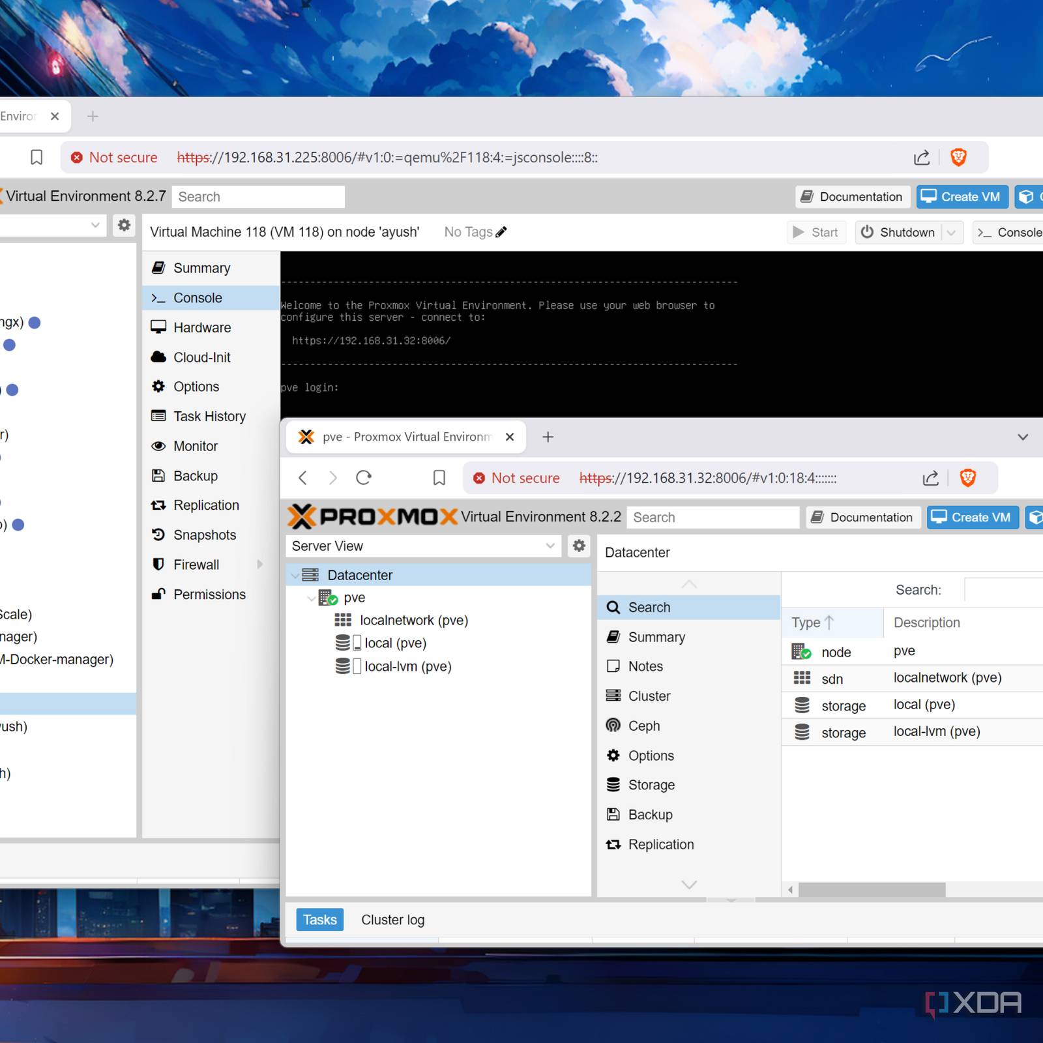Click the Search field in Proxmox 8.2.2 header
1043x1043 pixels.
point(712,517)
